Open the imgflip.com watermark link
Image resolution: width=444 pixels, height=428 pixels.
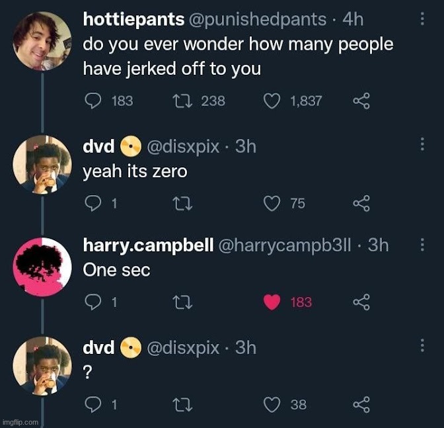click(x=20, y=422)
